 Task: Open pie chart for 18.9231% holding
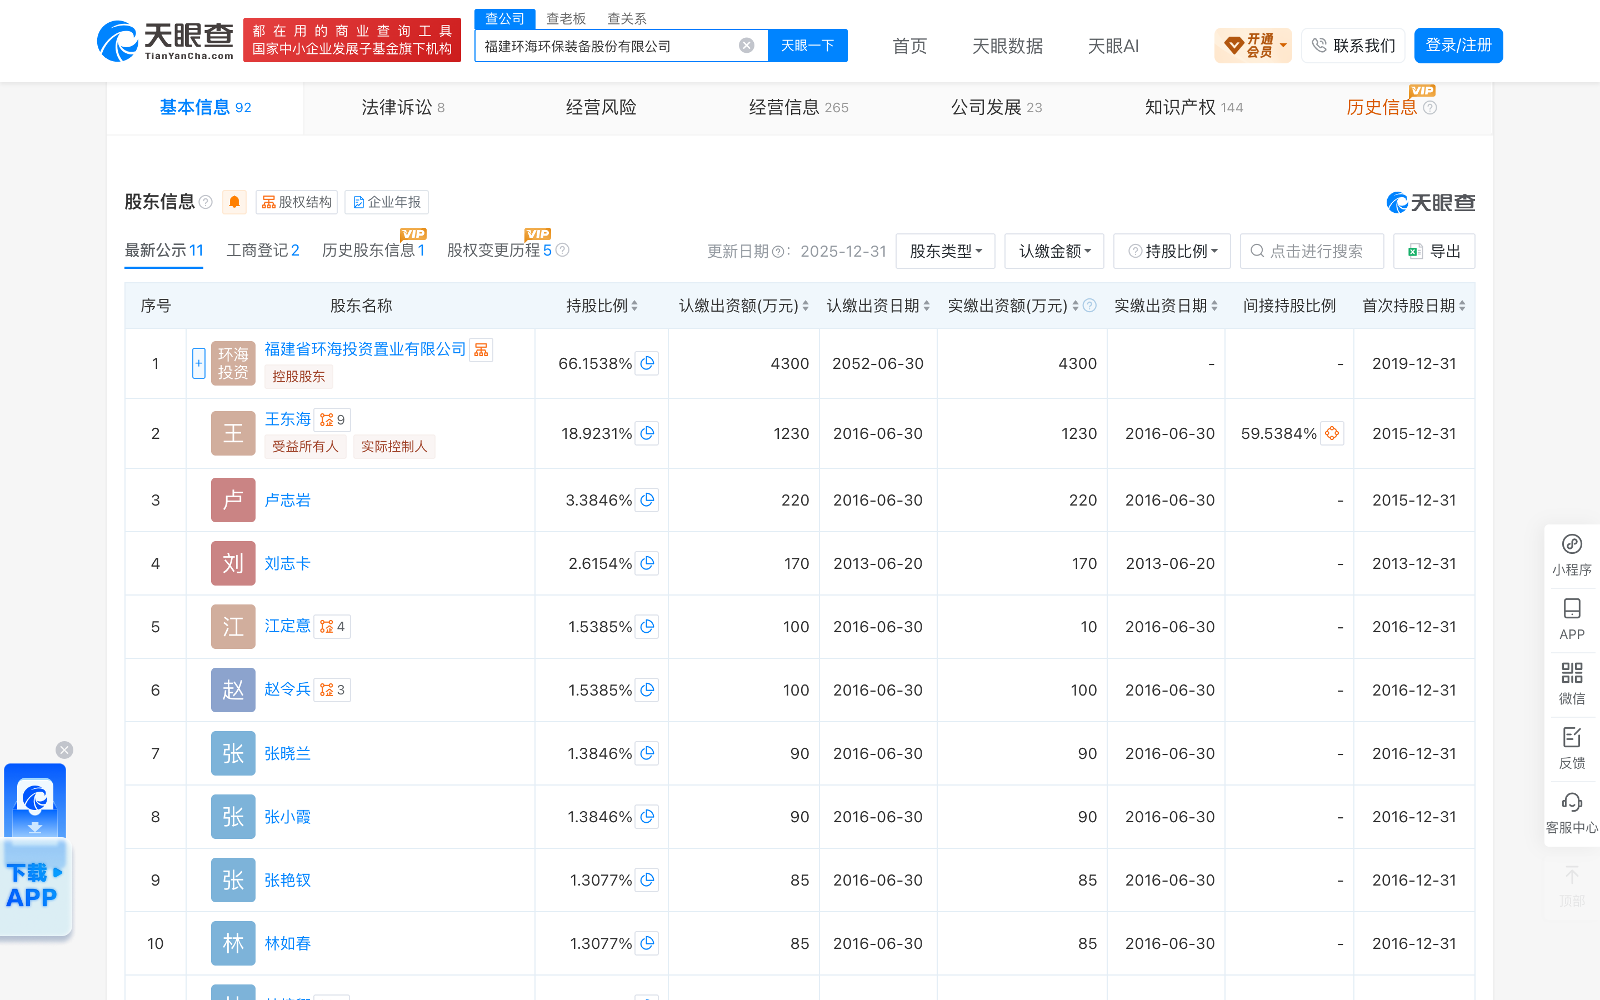click(647, 433)
